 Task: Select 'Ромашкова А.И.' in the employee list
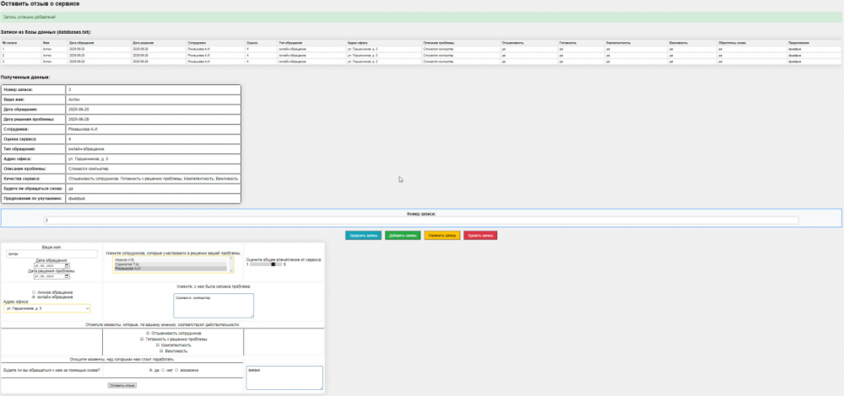click(170, 269)
